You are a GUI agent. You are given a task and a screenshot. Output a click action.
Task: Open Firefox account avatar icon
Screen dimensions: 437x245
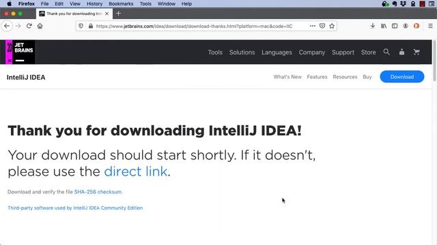406,26
